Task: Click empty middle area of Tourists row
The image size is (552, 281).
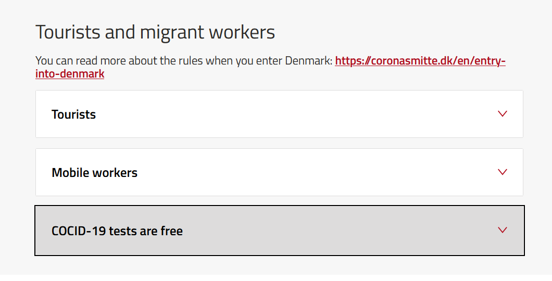Action: tap(292, 114)
